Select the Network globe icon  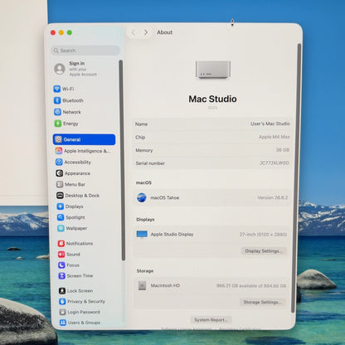tap(57, 112)
